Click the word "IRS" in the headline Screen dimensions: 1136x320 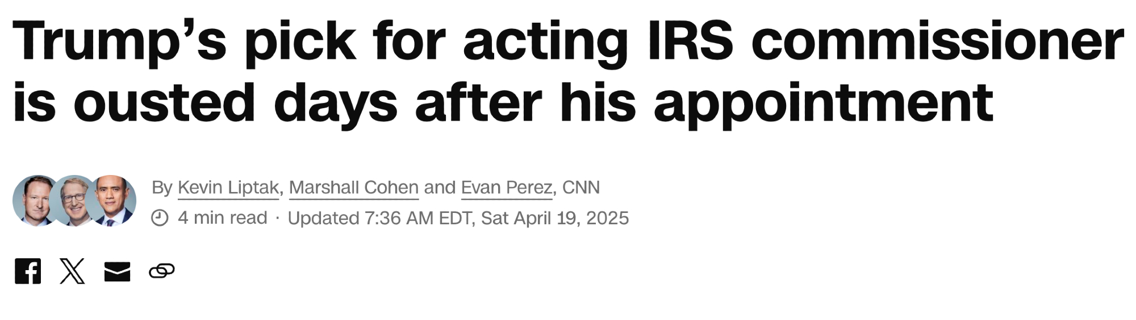(690, 41)
